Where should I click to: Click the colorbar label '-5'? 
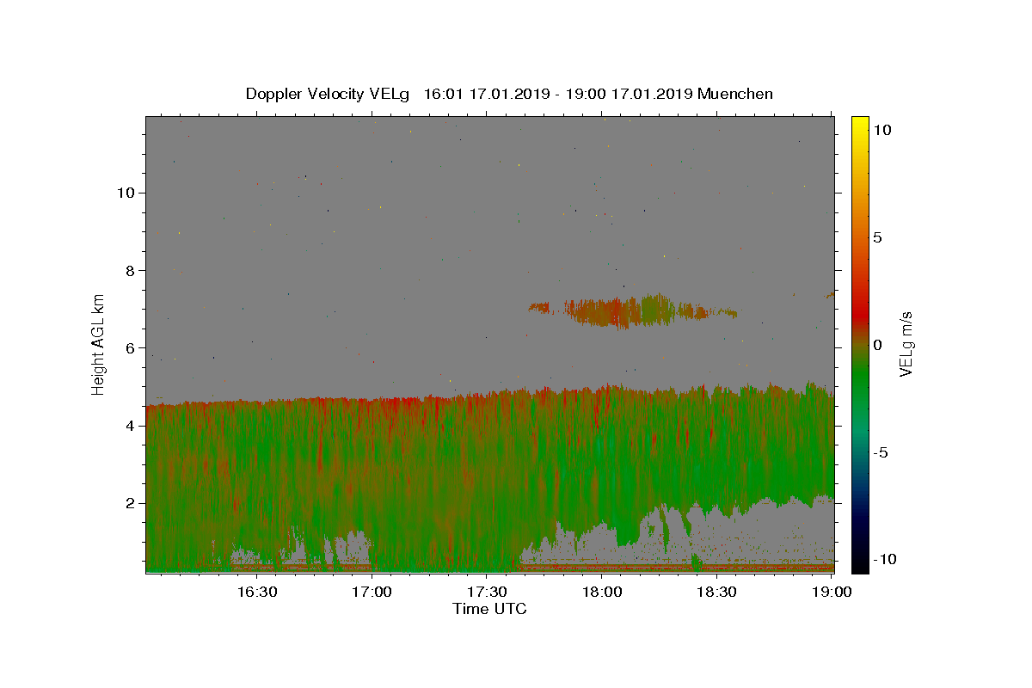pyautogui.click(x=881, y=452)
